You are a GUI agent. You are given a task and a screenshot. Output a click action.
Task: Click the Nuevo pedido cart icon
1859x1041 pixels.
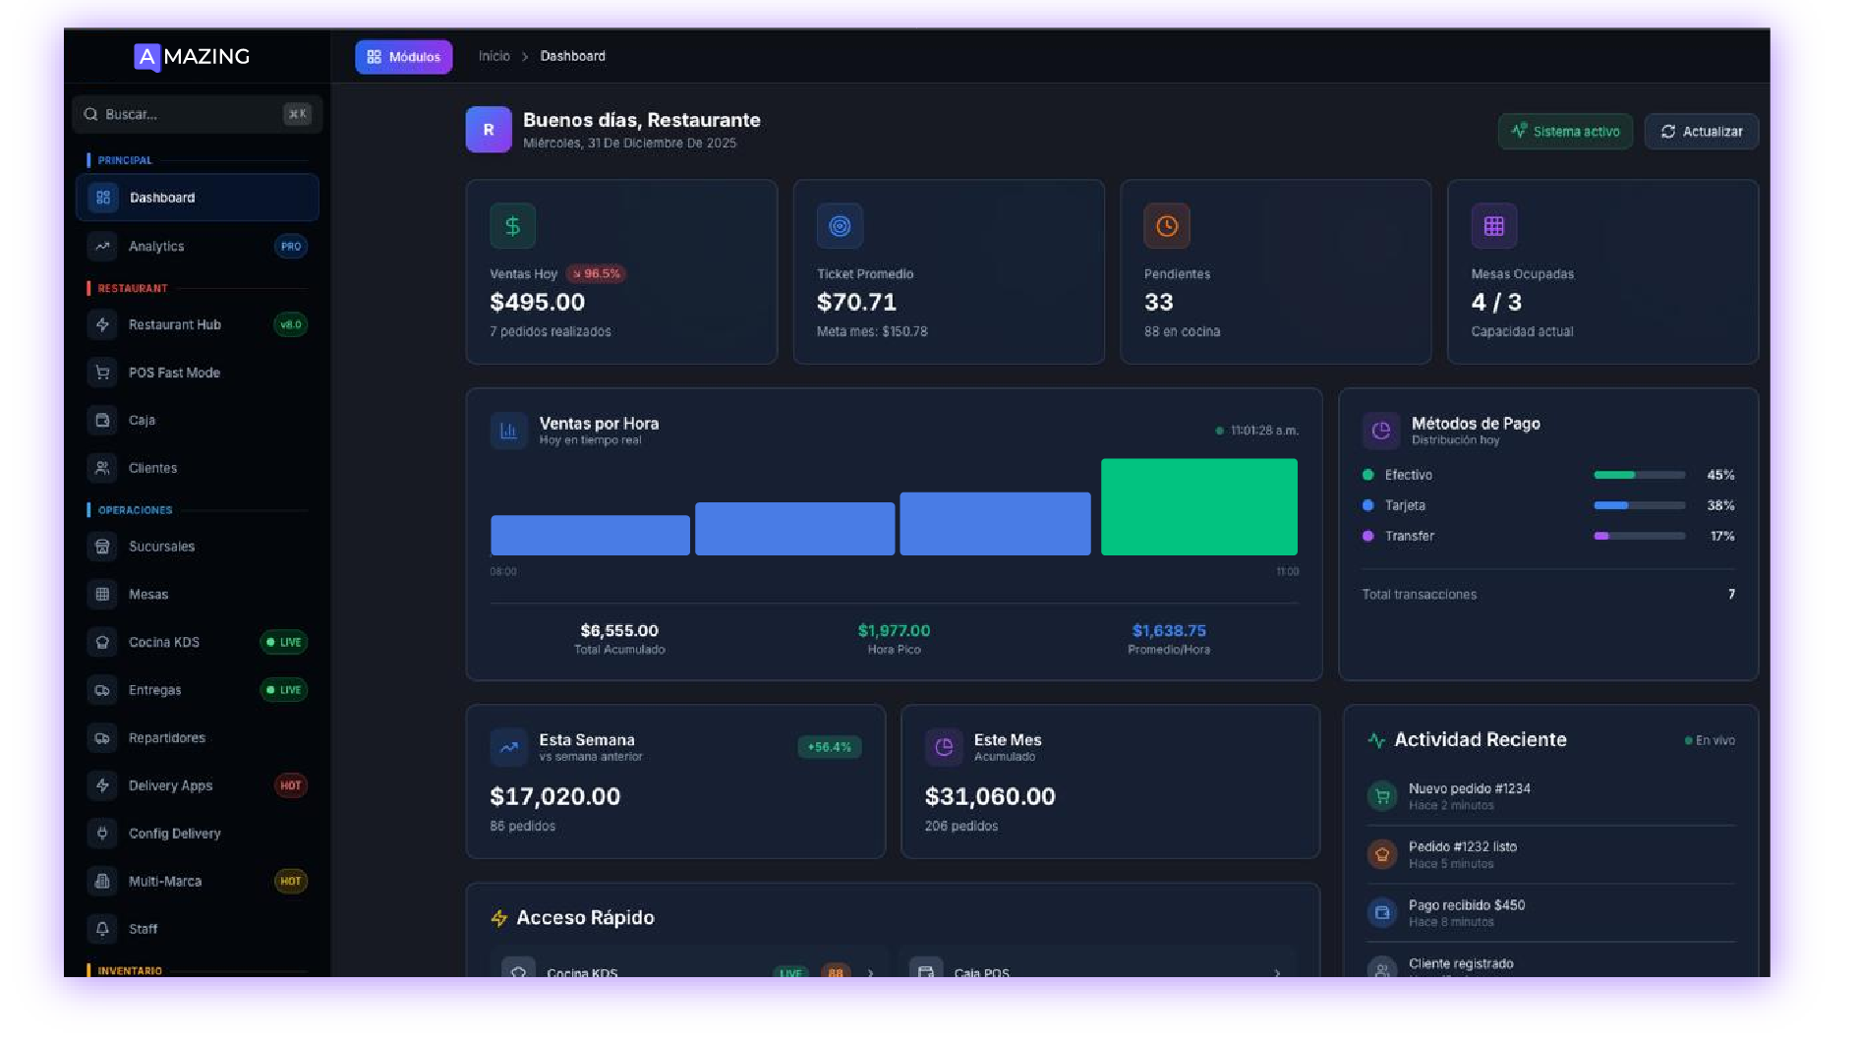1382,796
